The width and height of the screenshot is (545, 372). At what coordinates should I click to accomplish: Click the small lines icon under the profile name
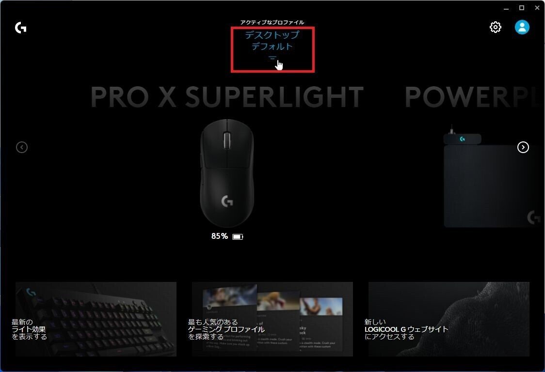tap(272, 58)
